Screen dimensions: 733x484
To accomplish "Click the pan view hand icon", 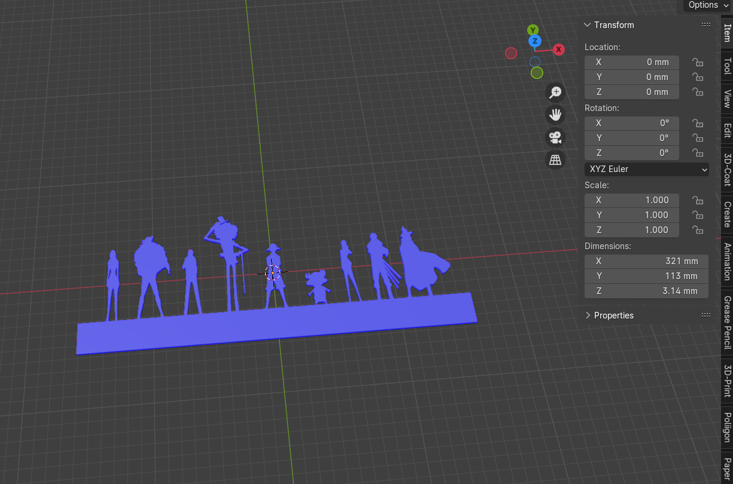I will tap(556, 115).
